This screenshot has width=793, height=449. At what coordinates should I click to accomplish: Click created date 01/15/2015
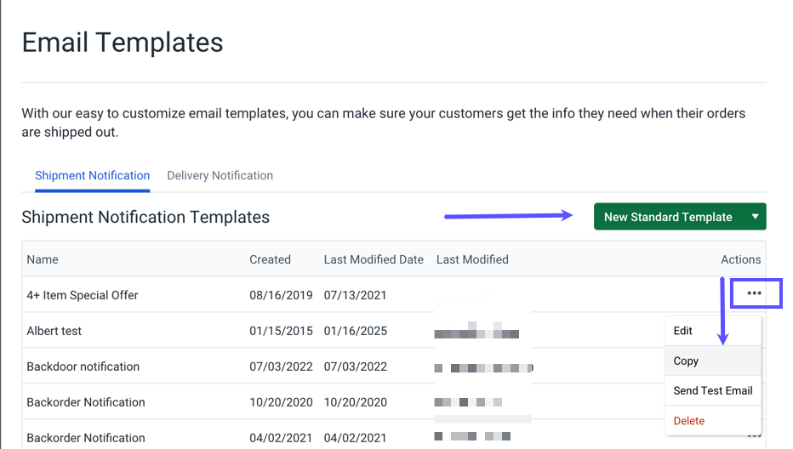tap(281, 331)
